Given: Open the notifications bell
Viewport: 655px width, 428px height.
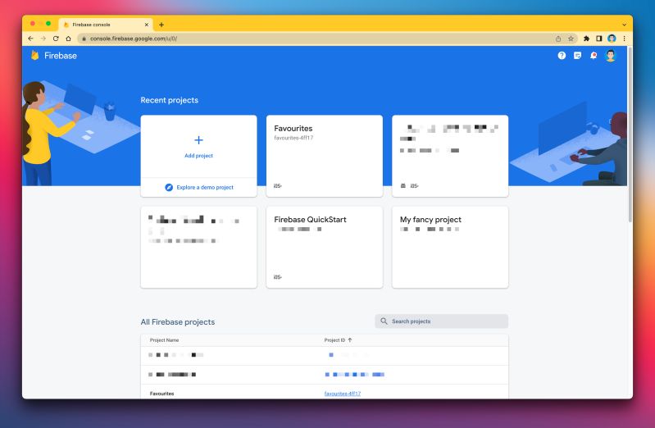Looking at the screenshot, I should pyautogui.click(x=594, y=55).
